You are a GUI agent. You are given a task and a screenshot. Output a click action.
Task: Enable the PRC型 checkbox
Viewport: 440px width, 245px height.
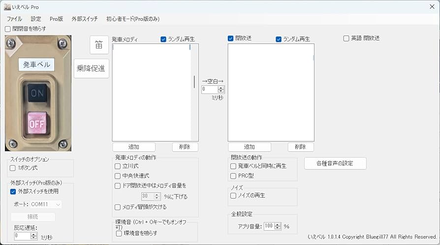click(x=233, y=176)
